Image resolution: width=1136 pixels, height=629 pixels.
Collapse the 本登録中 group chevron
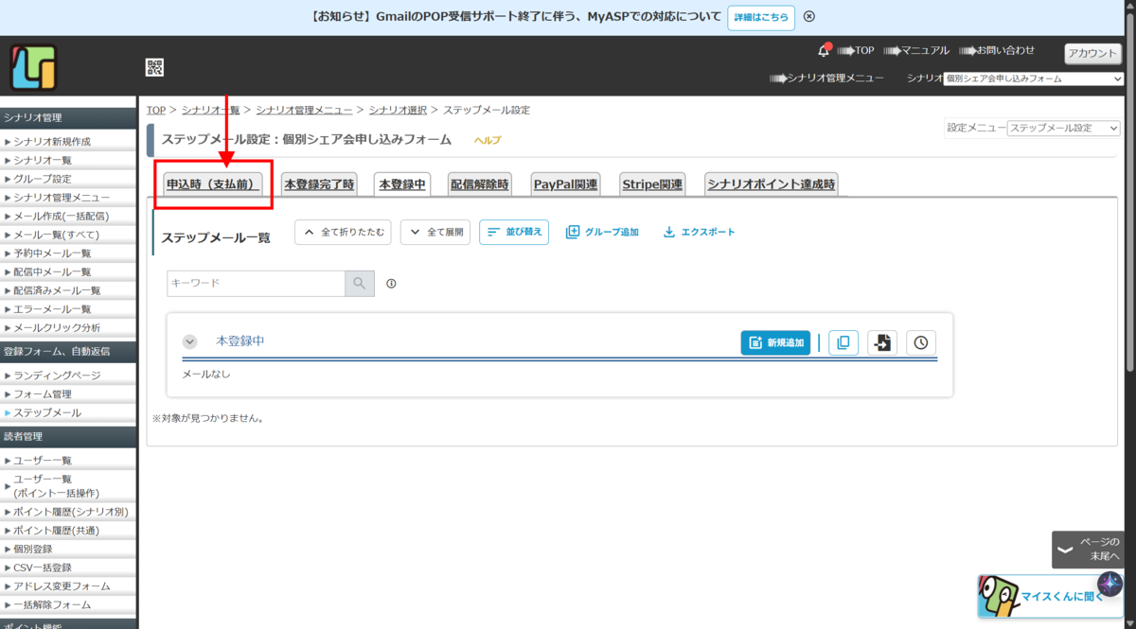pos(190,341)
